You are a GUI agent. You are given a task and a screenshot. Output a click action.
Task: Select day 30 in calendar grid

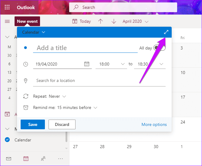click(x=156, y=147)
